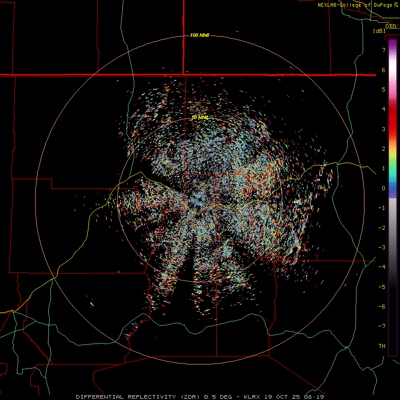This screenshot has height=400, width=400.
Task: Click the red 3 dB segment of color bar
Action: [x=392, y=125]
